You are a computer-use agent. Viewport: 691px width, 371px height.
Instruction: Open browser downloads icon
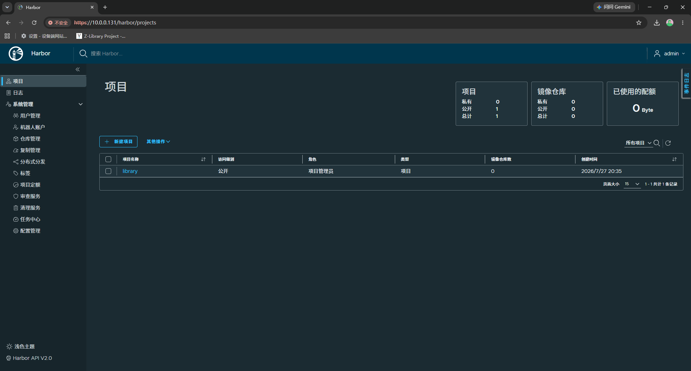pyautogui.click(x=657, y=23)
